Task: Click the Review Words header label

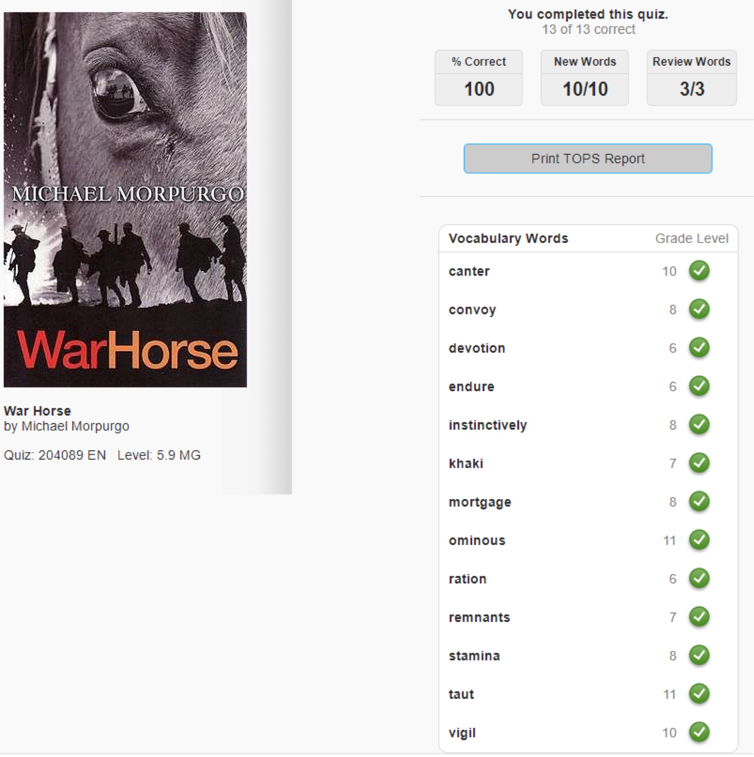Action: (691, 62)
